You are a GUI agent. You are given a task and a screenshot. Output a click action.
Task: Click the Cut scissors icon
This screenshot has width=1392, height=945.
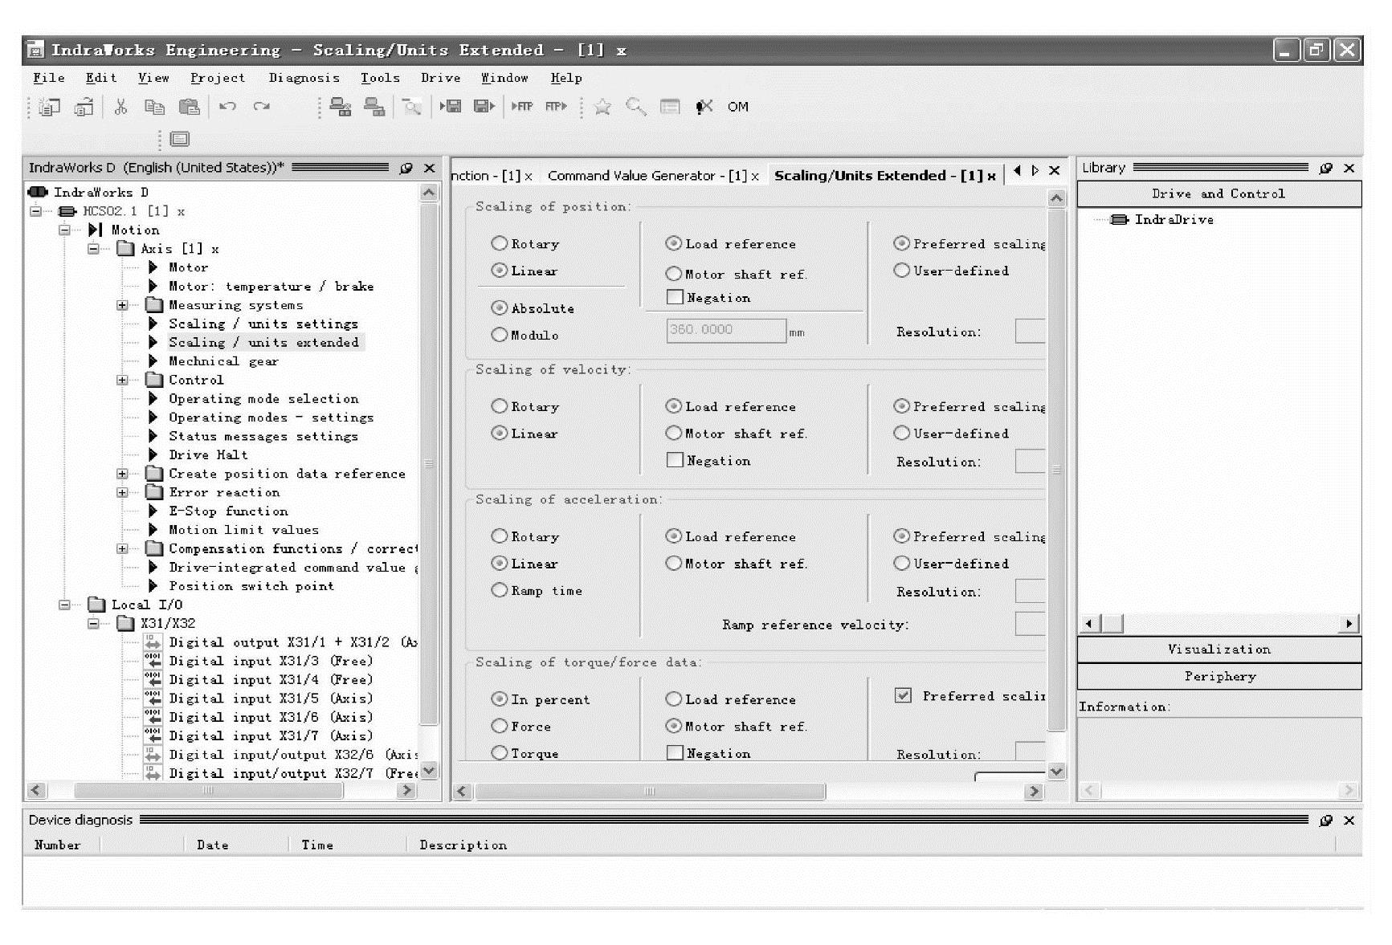click(121, 107)
